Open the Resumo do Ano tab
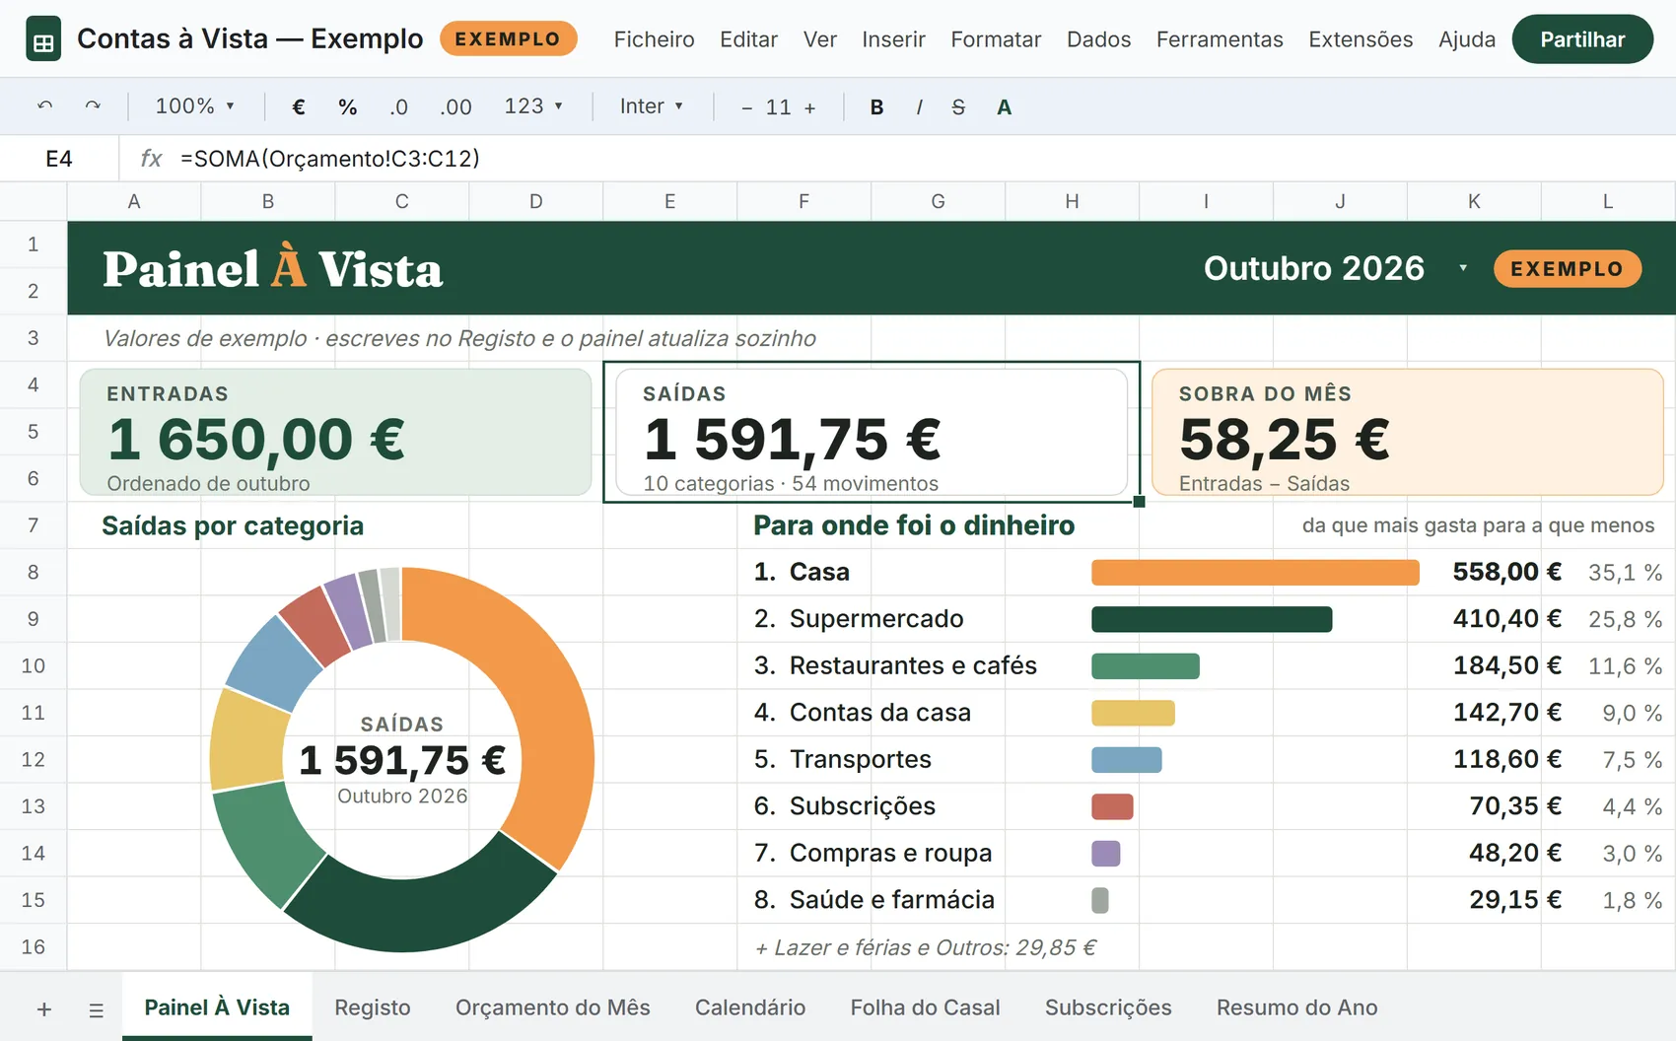This screenshot has height=1041, width=1676. tap(1297, 1007)
